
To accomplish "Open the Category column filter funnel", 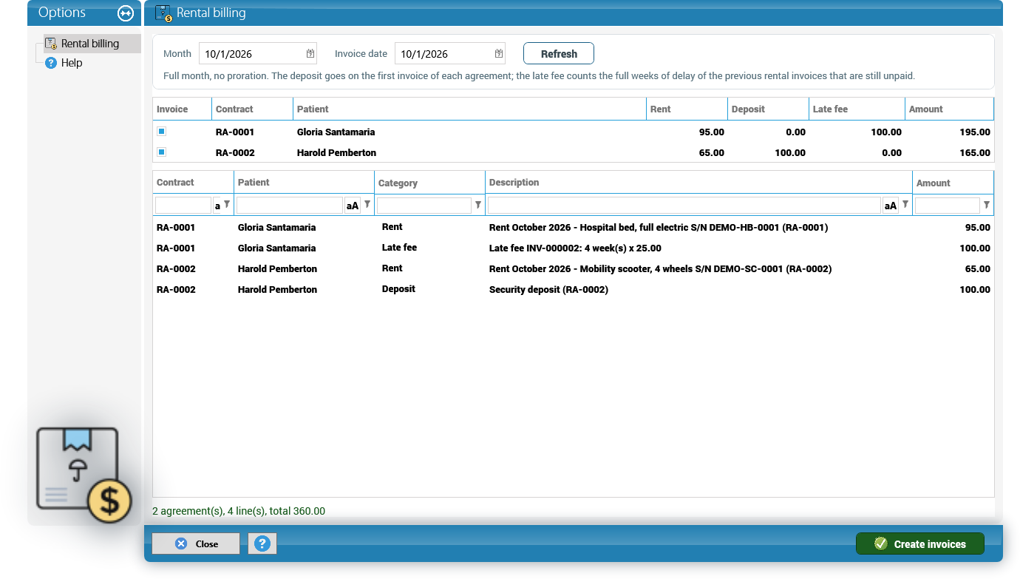I will [478, 205].
